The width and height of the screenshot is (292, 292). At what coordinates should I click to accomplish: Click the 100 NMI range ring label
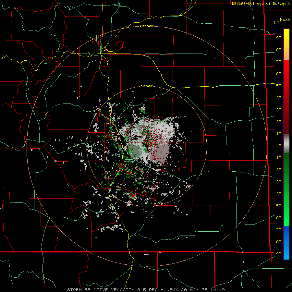(x=147, y=26)
